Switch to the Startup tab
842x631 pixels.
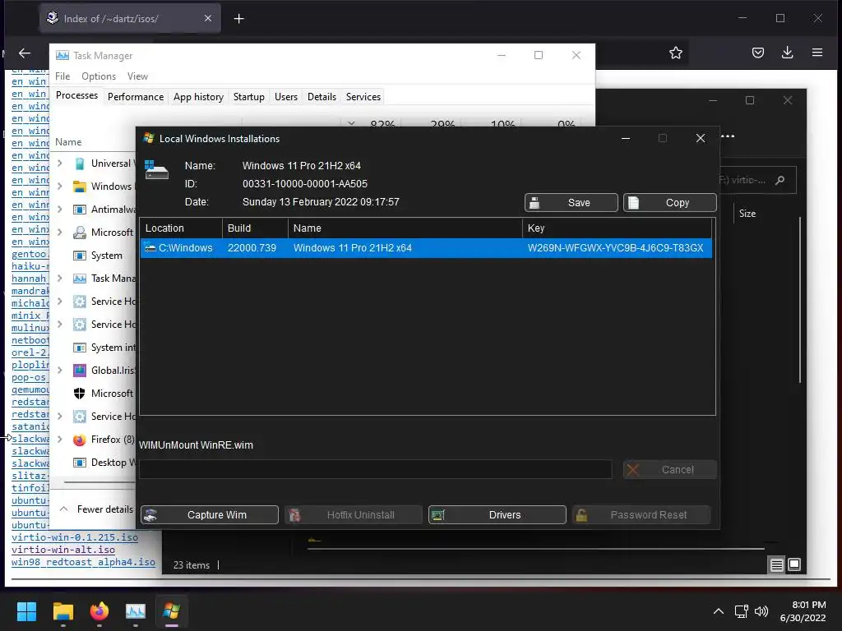tap(248, 97)
